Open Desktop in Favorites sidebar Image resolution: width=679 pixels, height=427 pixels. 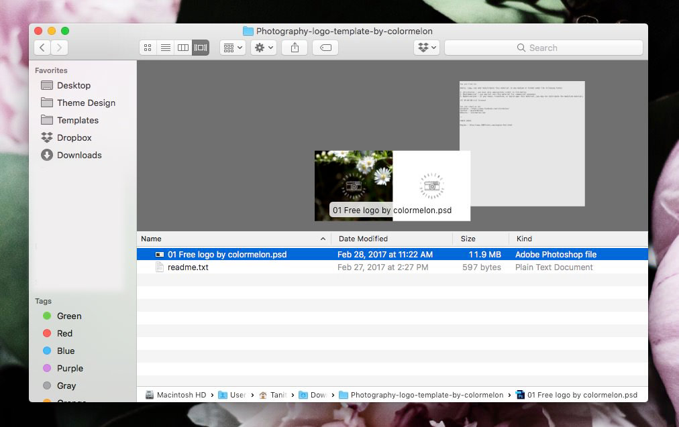tap(73, 85)
